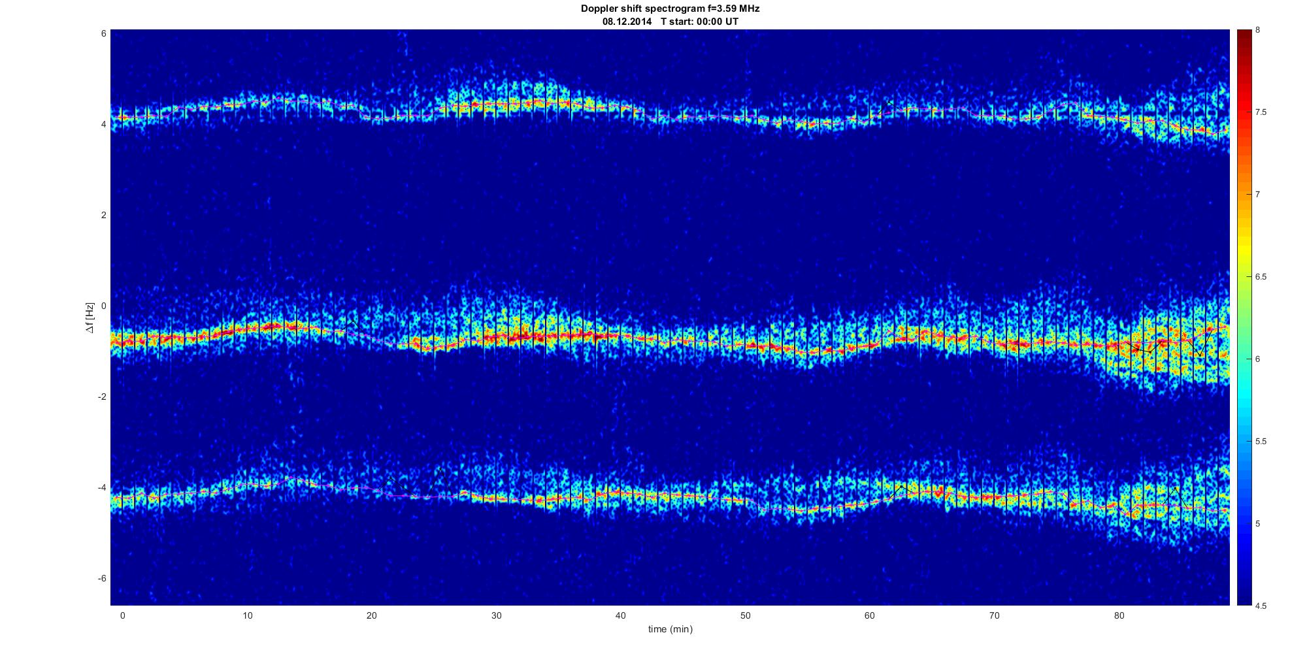Click the x-axis tick label '0'
This screenshot has height=650, width=1307.
[x=122, y=615]
